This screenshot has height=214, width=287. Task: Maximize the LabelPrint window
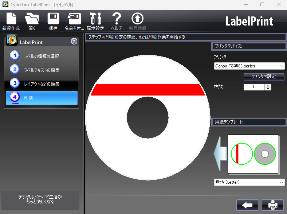[262, 4]
